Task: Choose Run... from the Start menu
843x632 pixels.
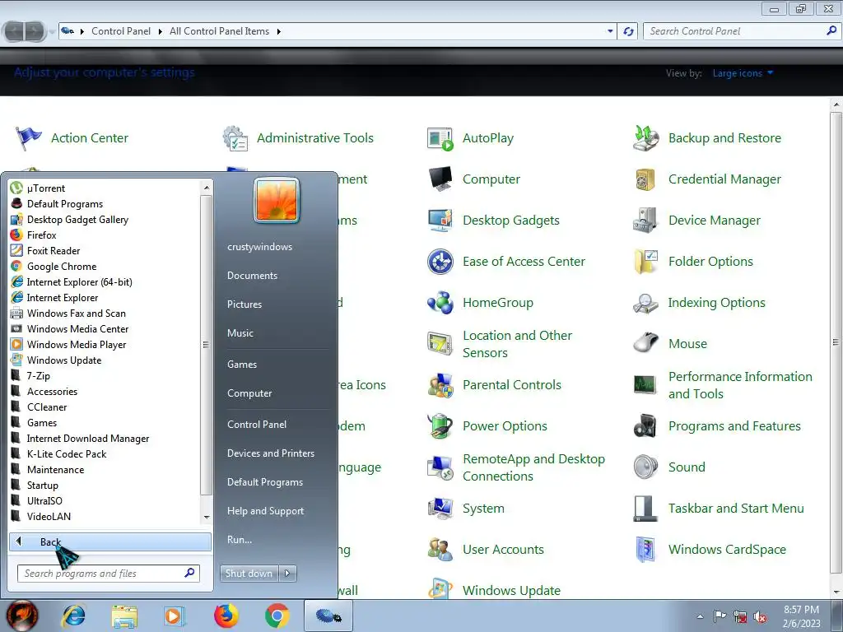Action: (x=240, y=540)
